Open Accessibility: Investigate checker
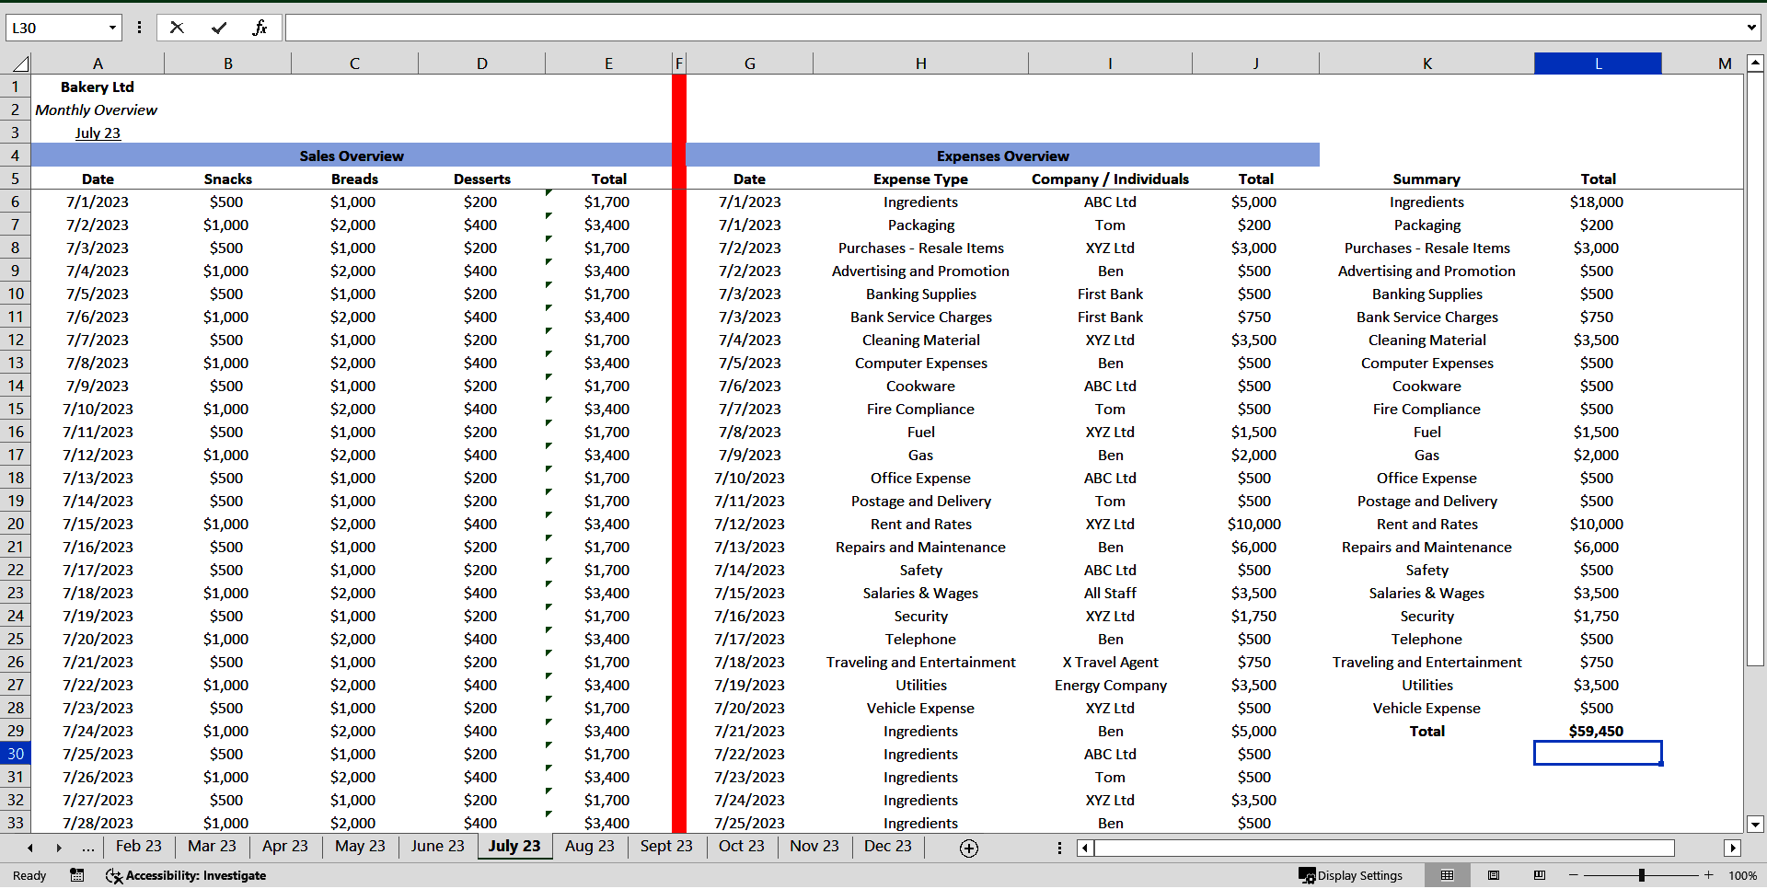The height and width of the screenshot is (889, 1767). 186,875
